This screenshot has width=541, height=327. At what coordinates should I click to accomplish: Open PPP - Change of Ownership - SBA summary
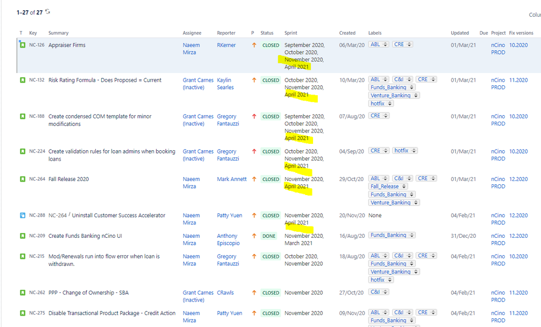point(88,292)
